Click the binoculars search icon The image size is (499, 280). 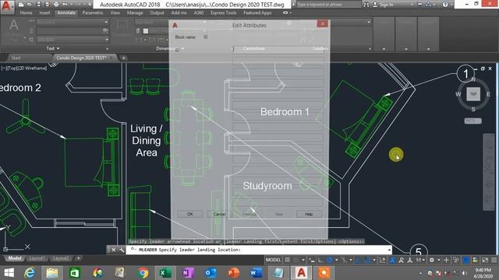pos(366,5)
